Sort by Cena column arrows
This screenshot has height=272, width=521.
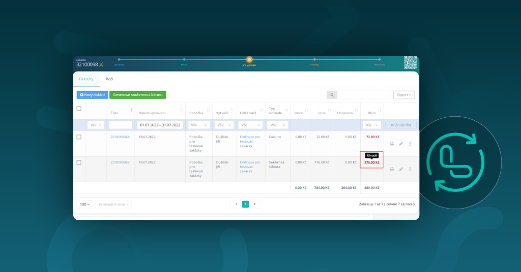329,110
